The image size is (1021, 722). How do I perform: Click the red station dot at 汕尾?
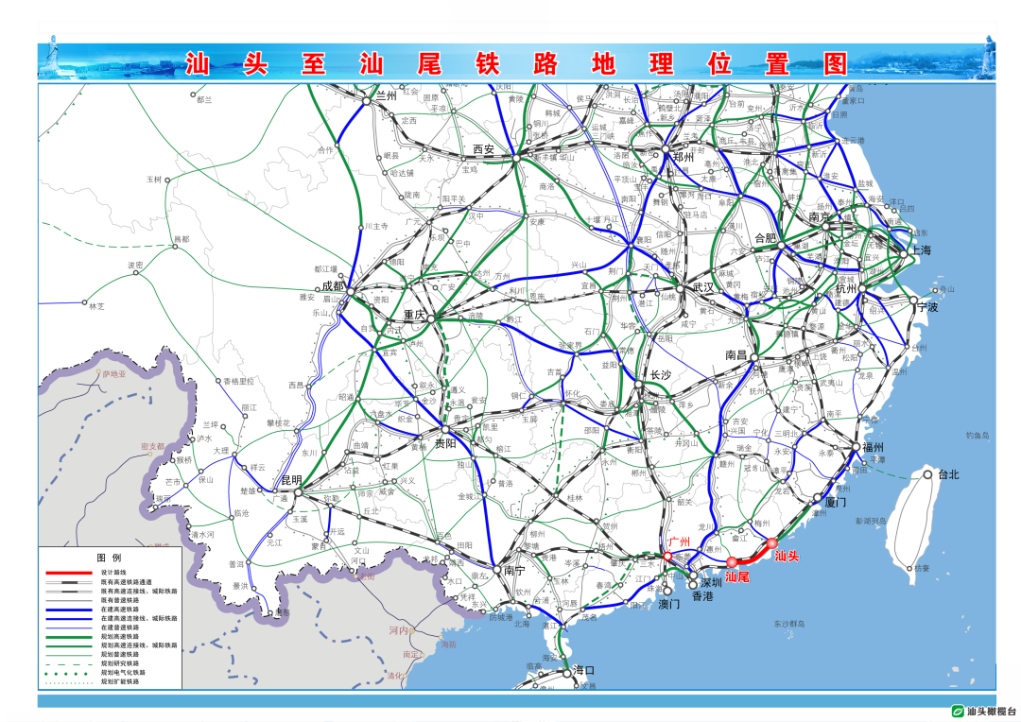click(x=732, y=562)
